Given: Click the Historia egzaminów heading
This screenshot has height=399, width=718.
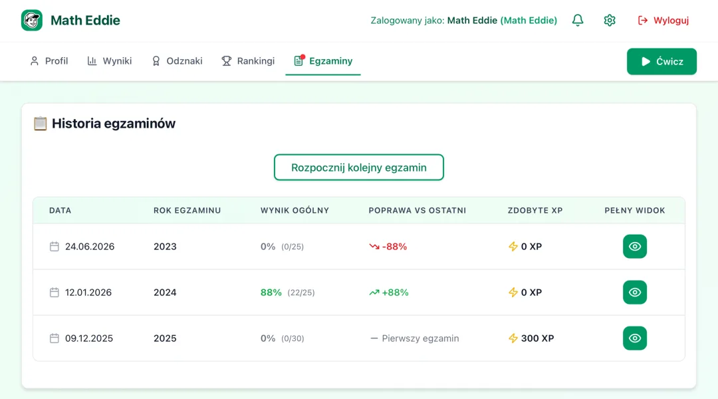Looking at the screenshot, I should [114, 123].
